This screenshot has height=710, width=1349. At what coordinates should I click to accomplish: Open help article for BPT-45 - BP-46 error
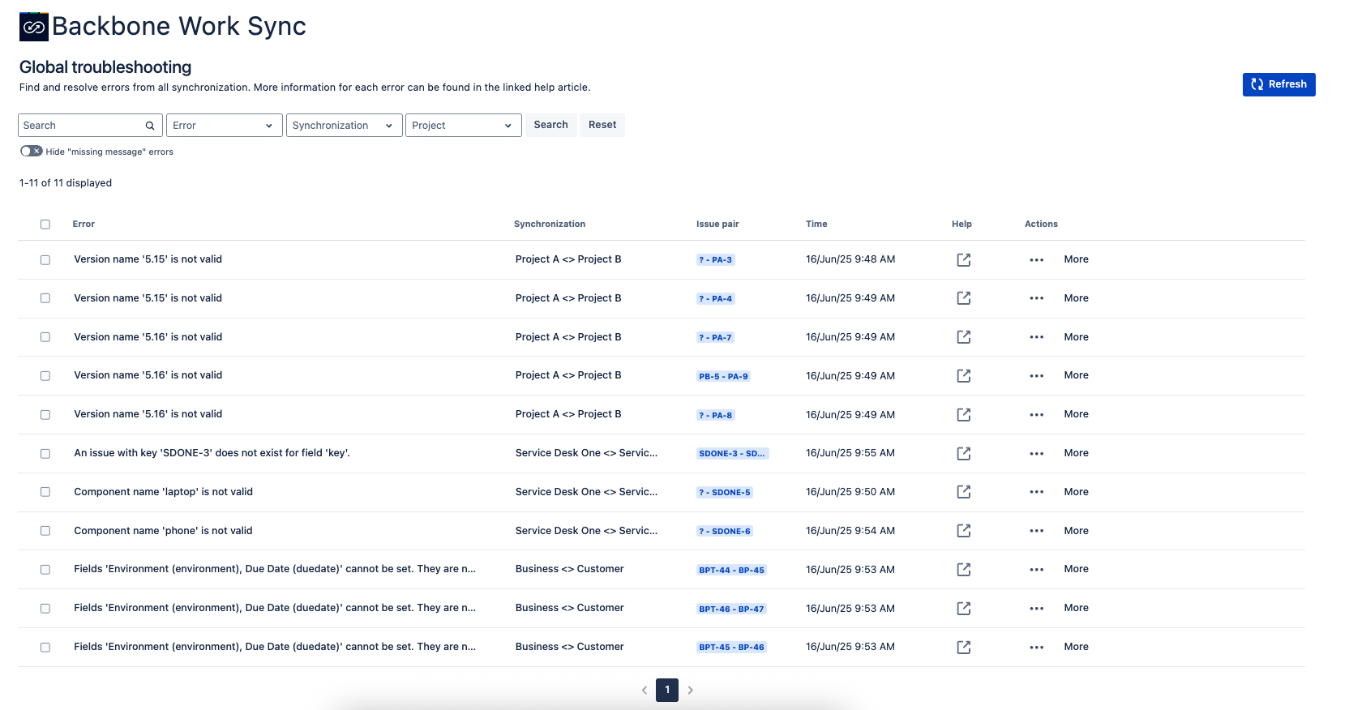(963, 648)
